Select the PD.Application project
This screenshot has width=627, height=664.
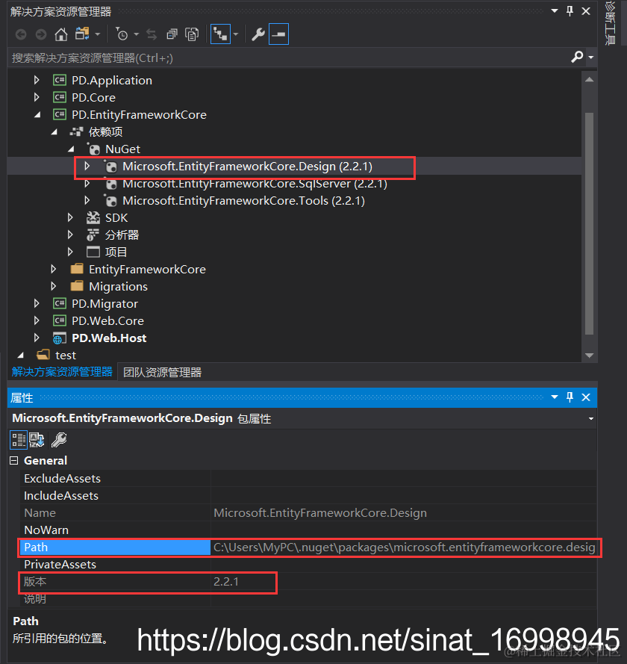(x=112, y=81)
